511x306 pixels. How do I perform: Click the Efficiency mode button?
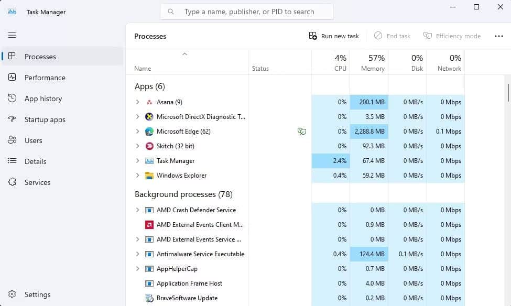pyautogui.click(x=452, y=36)
